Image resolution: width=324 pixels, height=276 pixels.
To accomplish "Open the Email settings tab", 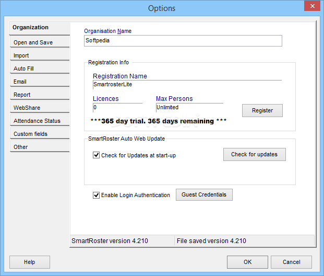I will [x=40, y=82].
